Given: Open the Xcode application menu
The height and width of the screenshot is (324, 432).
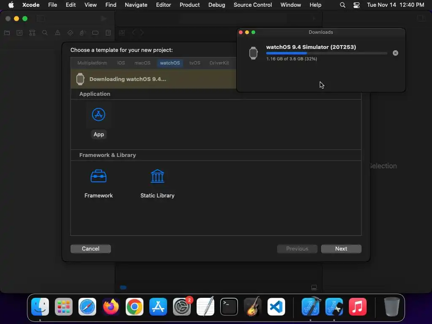Looking at the screenshot, I should coord(31,5).
